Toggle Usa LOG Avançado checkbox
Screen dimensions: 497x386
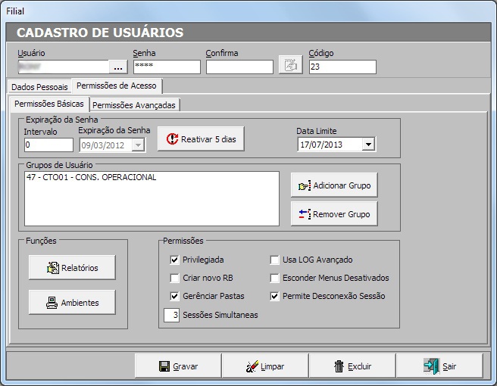pos(275,260)
